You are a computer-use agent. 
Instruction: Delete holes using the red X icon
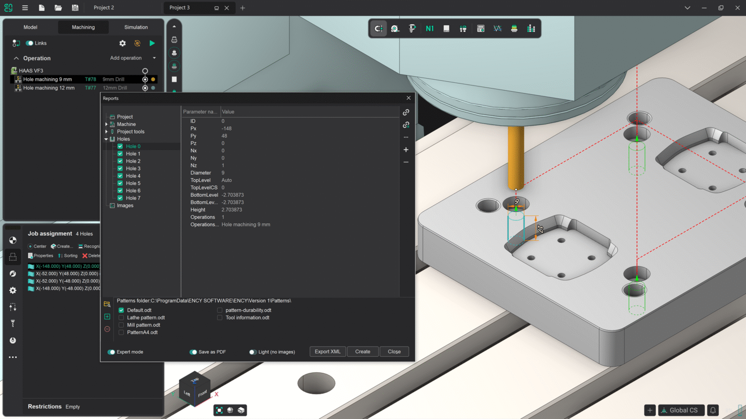(x=85, y=255)
